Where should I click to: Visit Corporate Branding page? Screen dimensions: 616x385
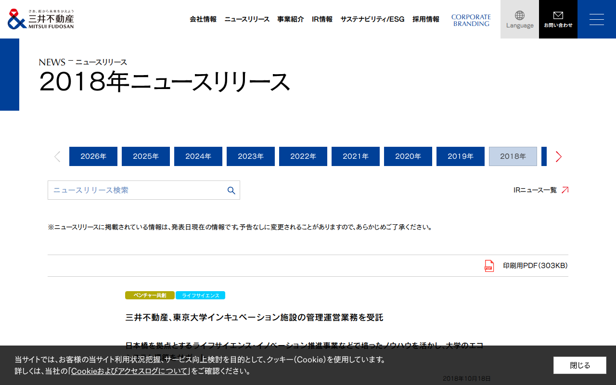(471, 20)
